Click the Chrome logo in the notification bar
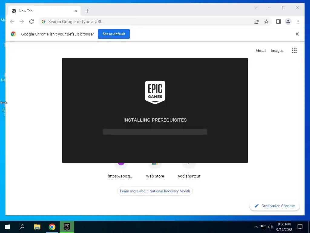The image size is (310, 233). (x=13, y=34)
